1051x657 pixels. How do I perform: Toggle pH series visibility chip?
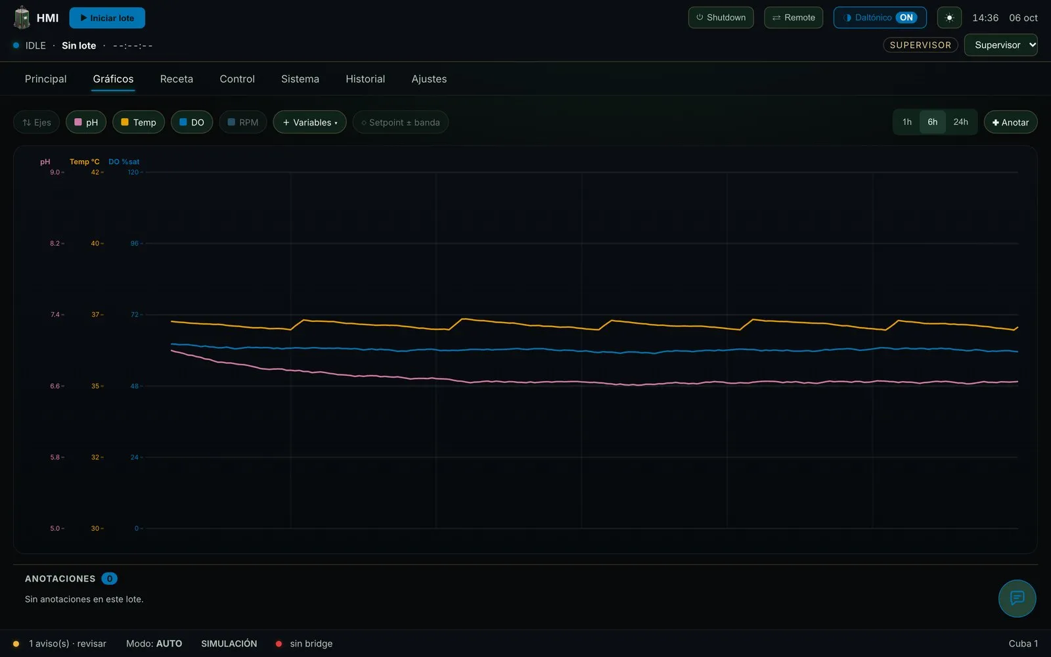86,122
